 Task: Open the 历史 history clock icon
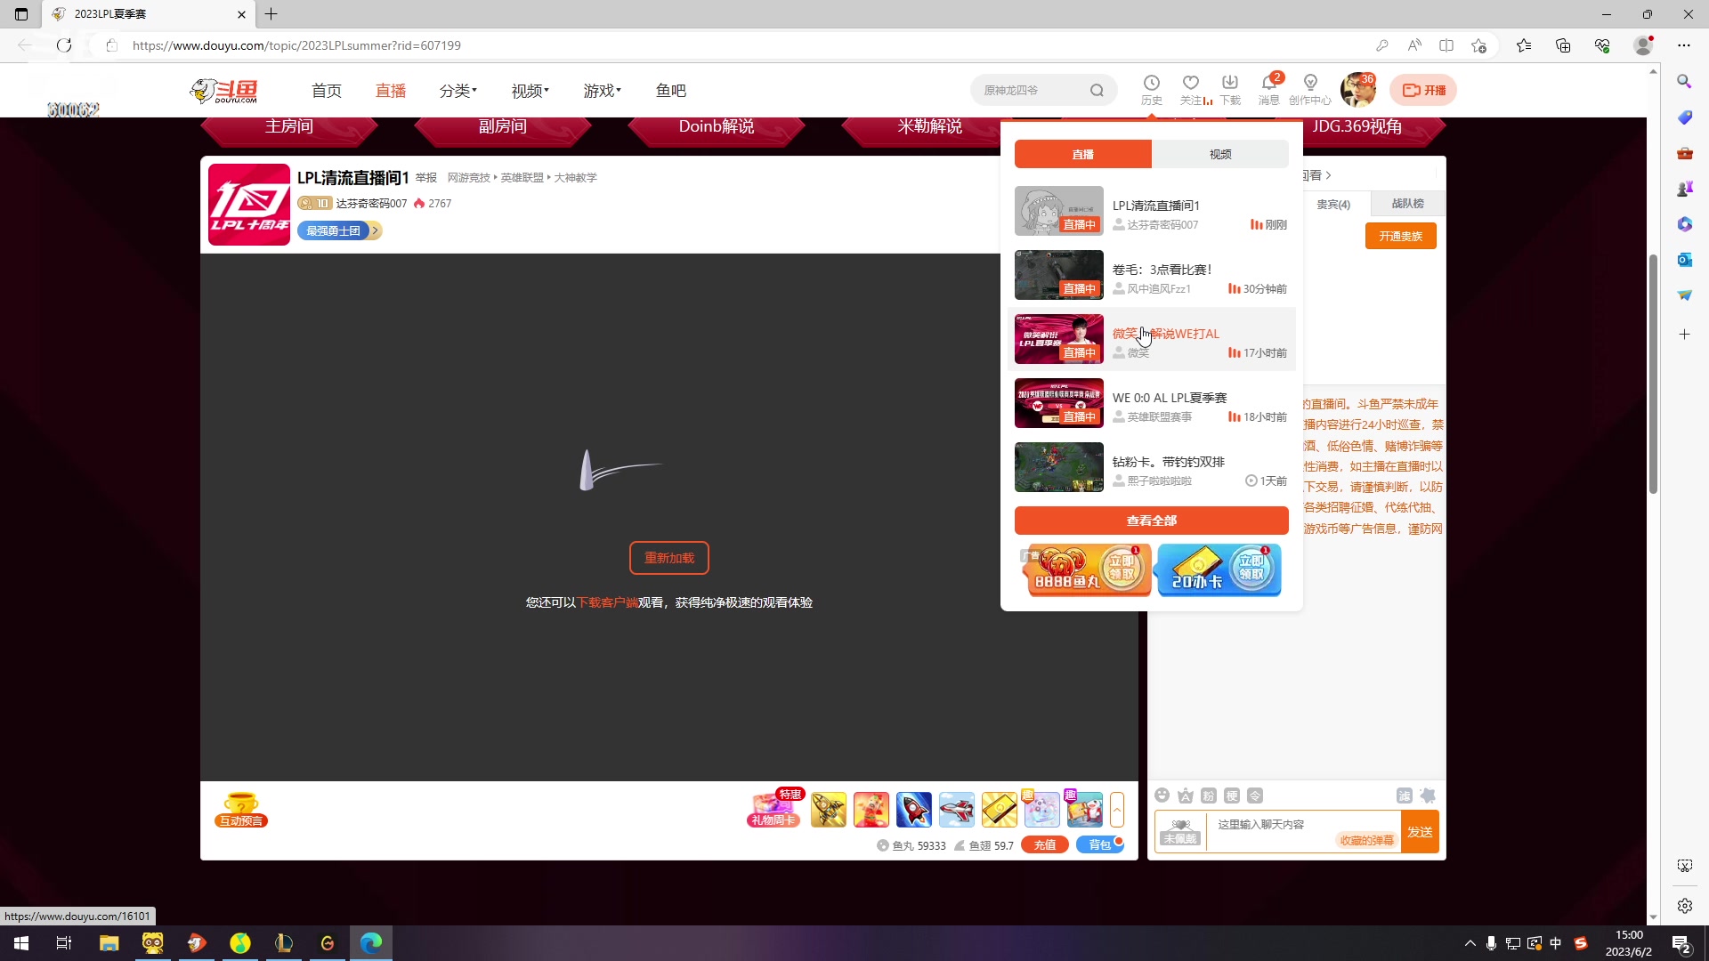(x=1152, y=89)
